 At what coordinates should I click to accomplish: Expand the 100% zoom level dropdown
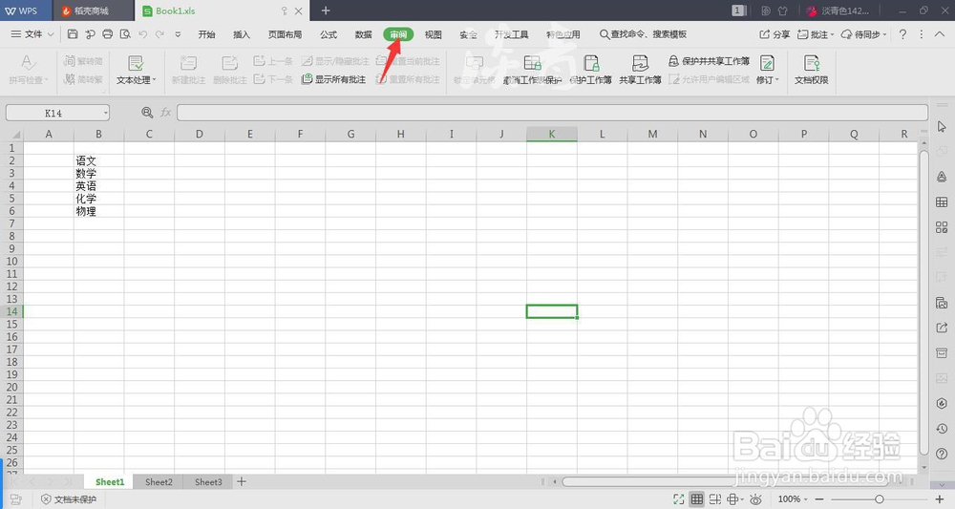805,499
